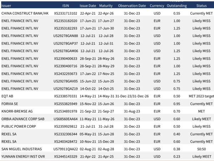The width and height of the screenshot is (214, 161).
Task: Select the MET 2023 target status cell
Action: click(201, 96)
